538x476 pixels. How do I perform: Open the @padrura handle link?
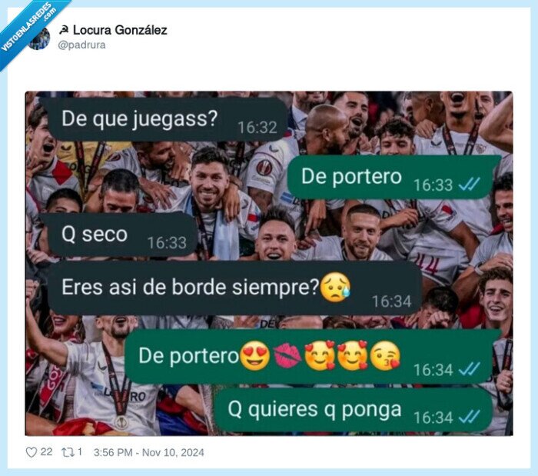pos(81,45)
